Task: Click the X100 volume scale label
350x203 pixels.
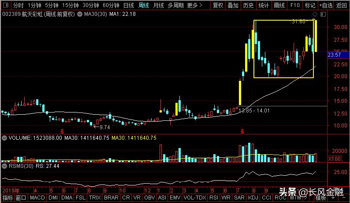Action: tap(335, 159)
